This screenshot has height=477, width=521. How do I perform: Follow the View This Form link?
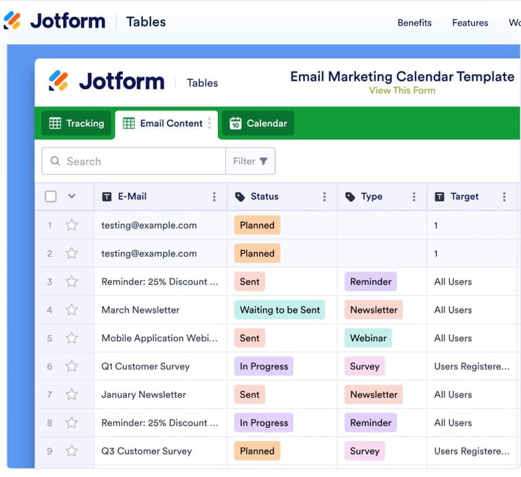tap(402, 90)
